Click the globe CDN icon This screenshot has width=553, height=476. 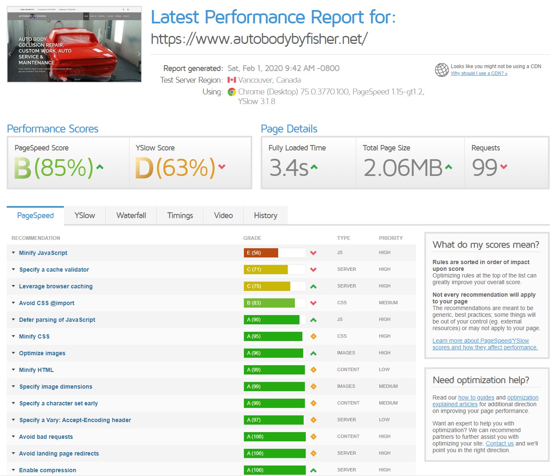pyautogui.click(x=441, y=70)
